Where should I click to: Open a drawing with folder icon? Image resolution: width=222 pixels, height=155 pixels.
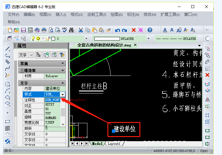[16, 30]
